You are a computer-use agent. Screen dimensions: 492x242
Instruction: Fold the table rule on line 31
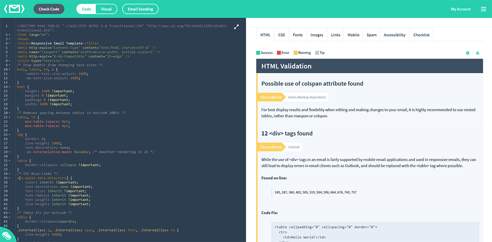pos(9,160)
